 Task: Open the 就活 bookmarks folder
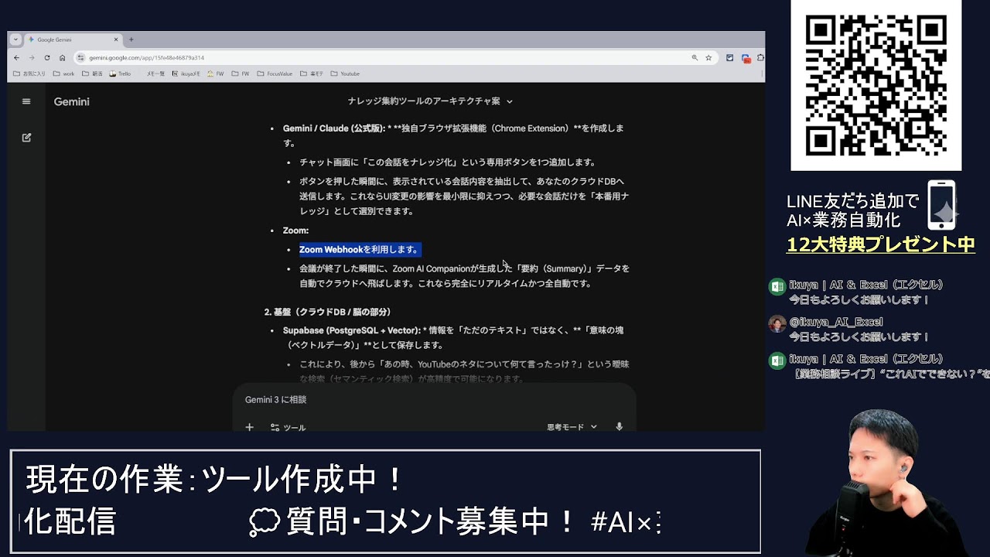92,74
